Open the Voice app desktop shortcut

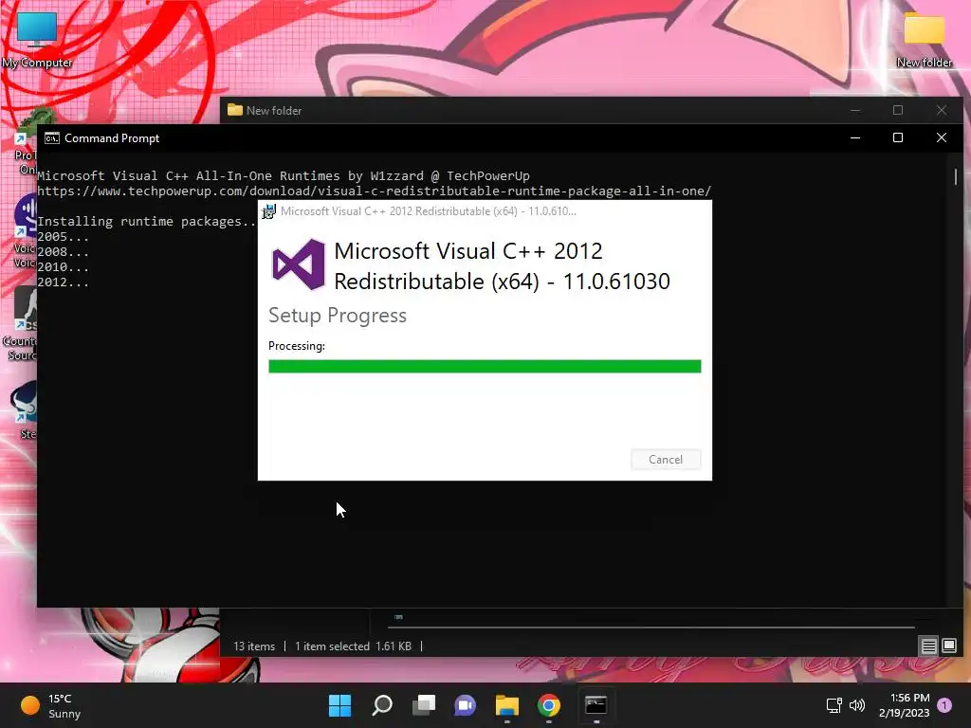coord(25,230)
